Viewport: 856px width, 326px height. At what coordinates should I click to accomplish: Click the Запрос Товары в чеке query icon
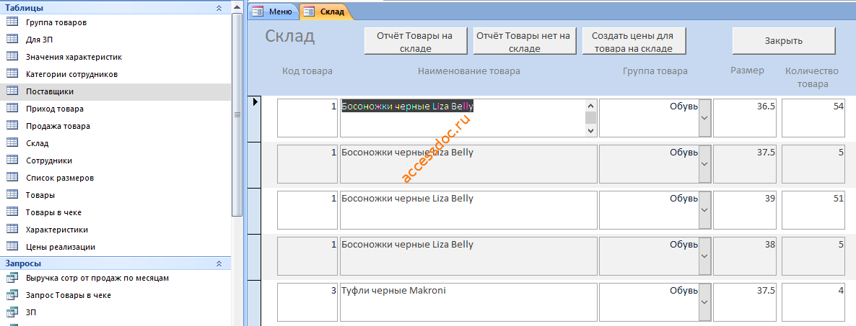[x=12, y=296]
